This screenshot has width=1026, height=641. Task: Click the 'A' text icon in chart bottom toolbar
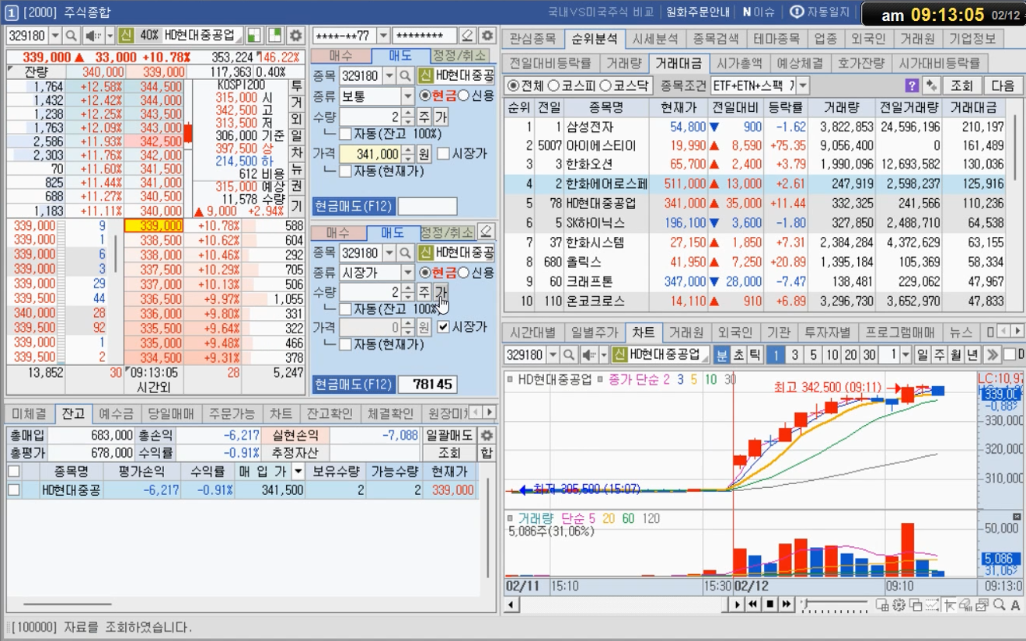pos(1015,604)
